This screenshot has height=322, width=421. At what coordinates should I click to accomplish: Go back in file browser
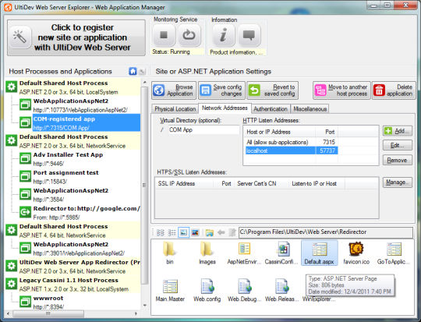221,232
